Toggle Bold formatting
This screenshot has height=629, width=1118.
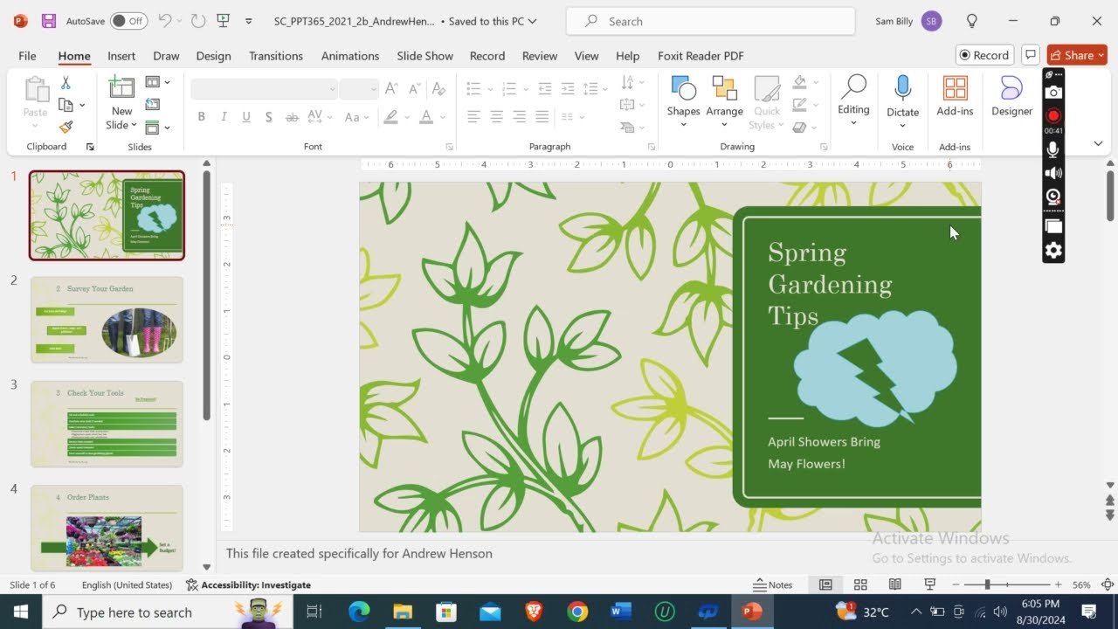(202, 117)
